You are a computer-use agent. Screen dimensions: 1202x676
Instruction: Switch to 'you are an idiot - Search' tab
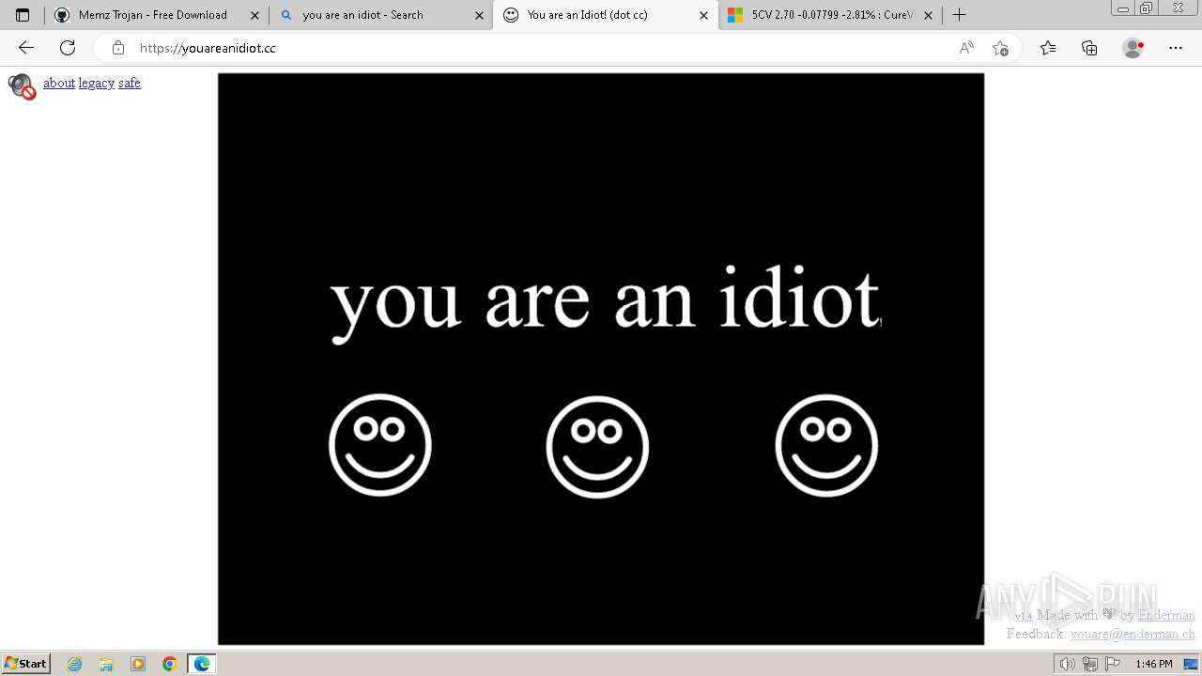(380, 15)
